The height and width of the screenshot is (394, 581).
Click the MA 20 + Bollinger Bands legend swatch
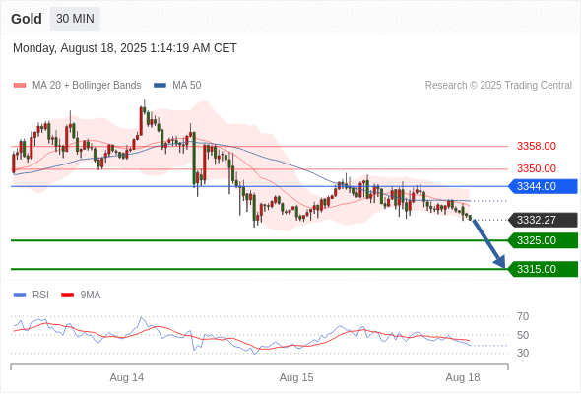click(x=20, y=86)
